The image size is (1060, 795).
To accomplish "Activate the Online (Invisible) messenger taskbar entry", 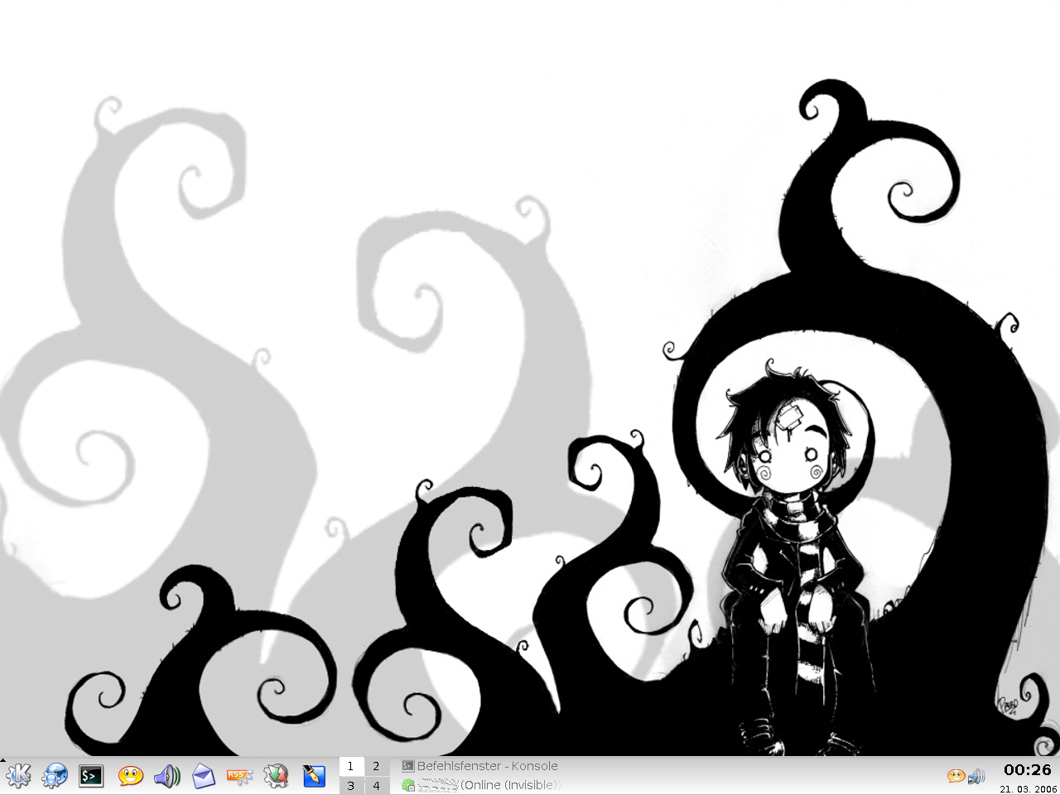I will click(x=480, y=785).
